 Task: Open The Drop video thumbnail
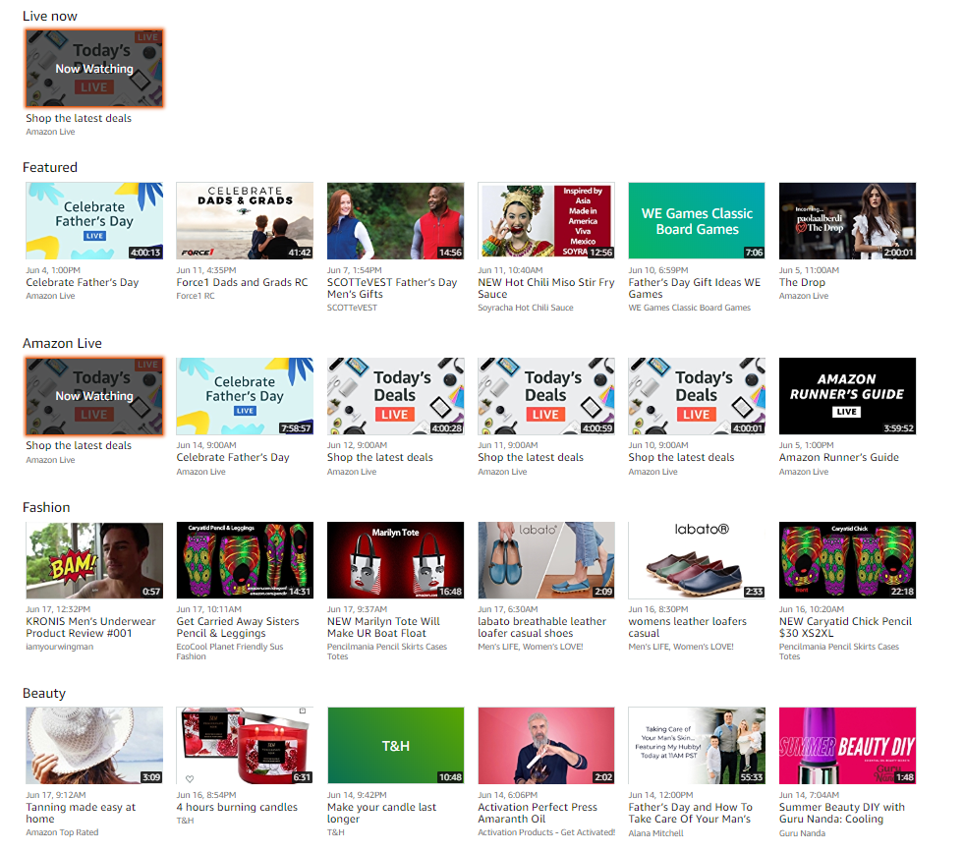(x=847, y=221)
